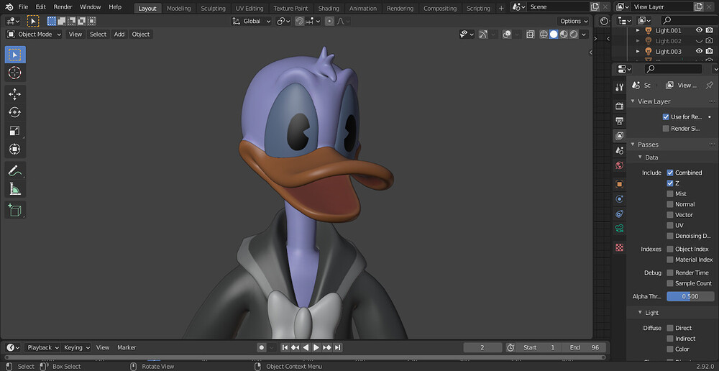The height and width of the screenshot is (371, 719).
Task: Open the Render properties tab
Action: coord(620,106)
